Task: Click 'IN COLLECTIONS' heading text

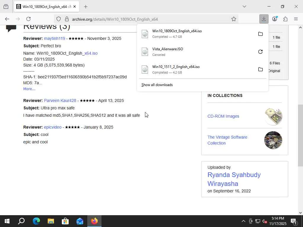Action: (225, 95)
